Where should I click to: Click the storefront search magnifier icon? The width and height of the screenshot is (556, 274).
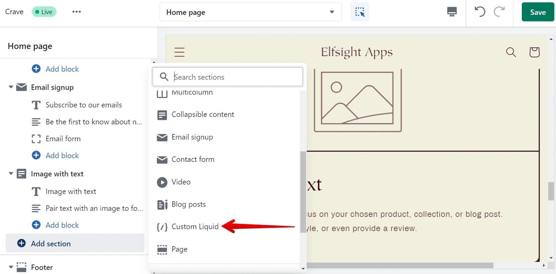pos(511,52)
